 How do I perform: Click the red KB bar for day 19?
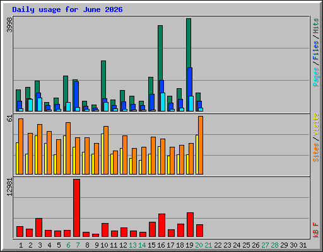190,225
